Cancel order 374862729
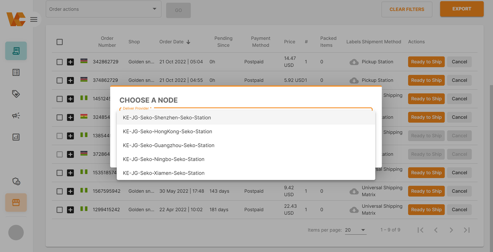Viewport: 493px width, 252px height. point(459,80)
